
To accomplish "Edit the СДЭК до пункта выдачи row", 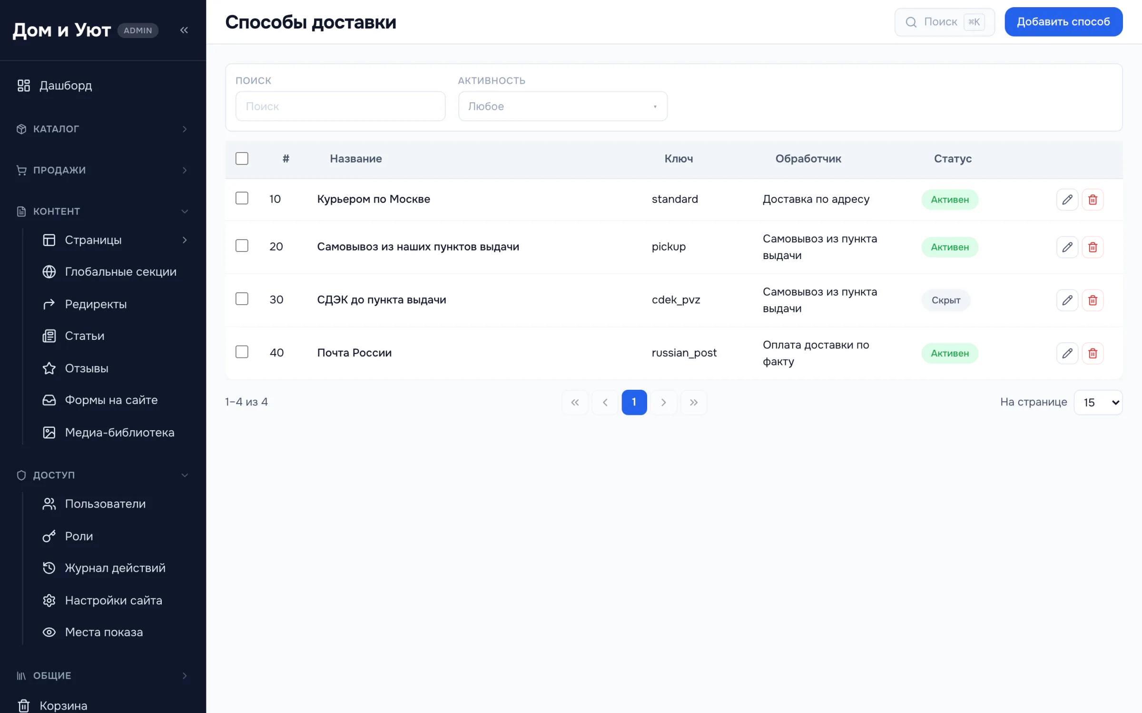I will (x=1067, y=300).
